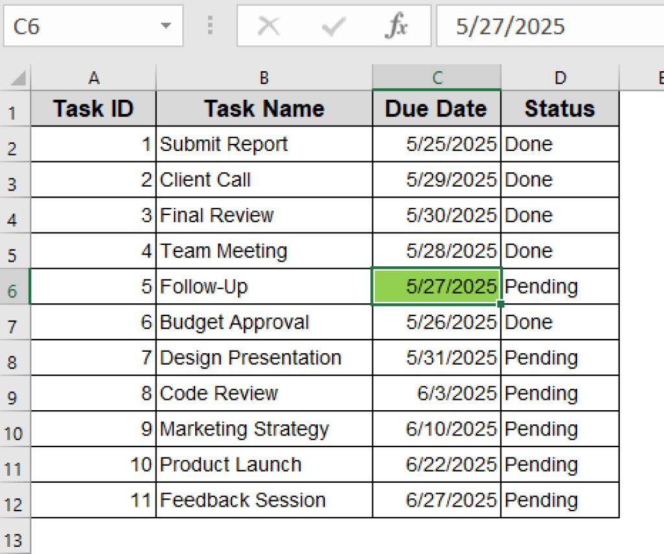The image size is (664, 554).
Task: Click the fill handle of cell C6
Action: coord(499,303)
